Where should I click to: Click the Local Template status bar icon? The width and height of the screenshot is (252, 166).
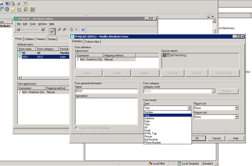point(179,163)
